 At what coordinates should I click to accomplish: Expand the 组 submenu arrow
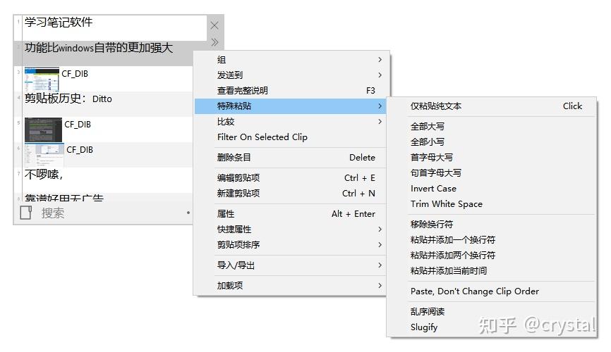(380, 60)
